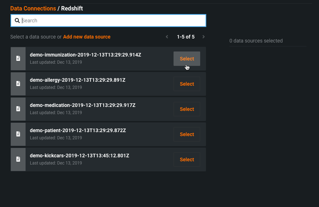Open the Data Connections breadcrumb link
The height and width of the screenshot is (207, 319).
click(33, 8)
